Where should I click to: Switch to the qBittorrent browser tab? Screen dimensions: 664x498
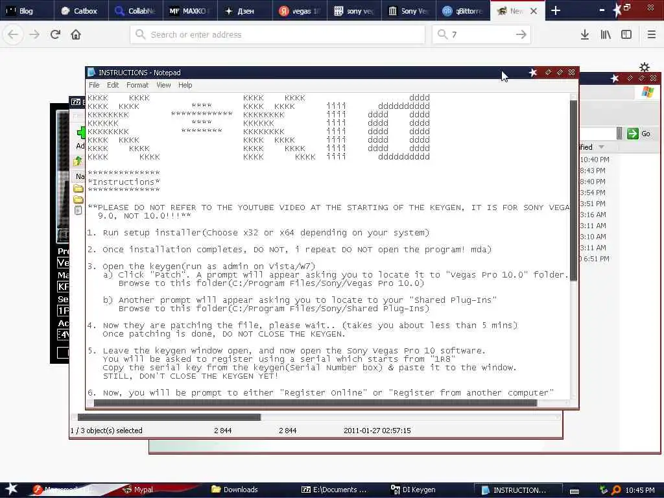tap(462, 10)
